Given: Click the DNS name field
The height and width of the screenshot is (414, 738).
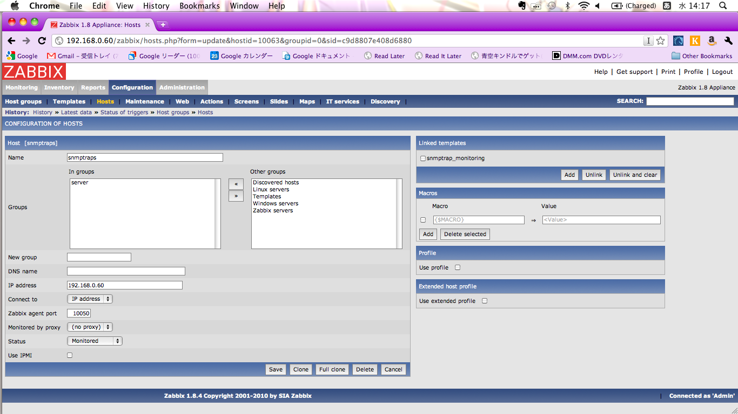Looking at the screenshot, I should click(126, 271).
